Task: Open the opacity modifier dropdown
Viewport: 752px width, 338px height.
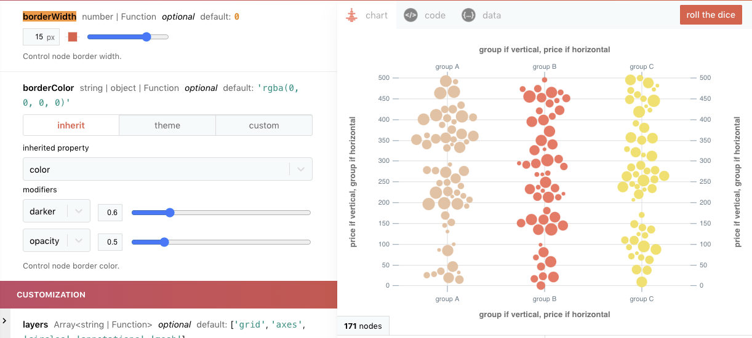Action: [x=57, y=241]
